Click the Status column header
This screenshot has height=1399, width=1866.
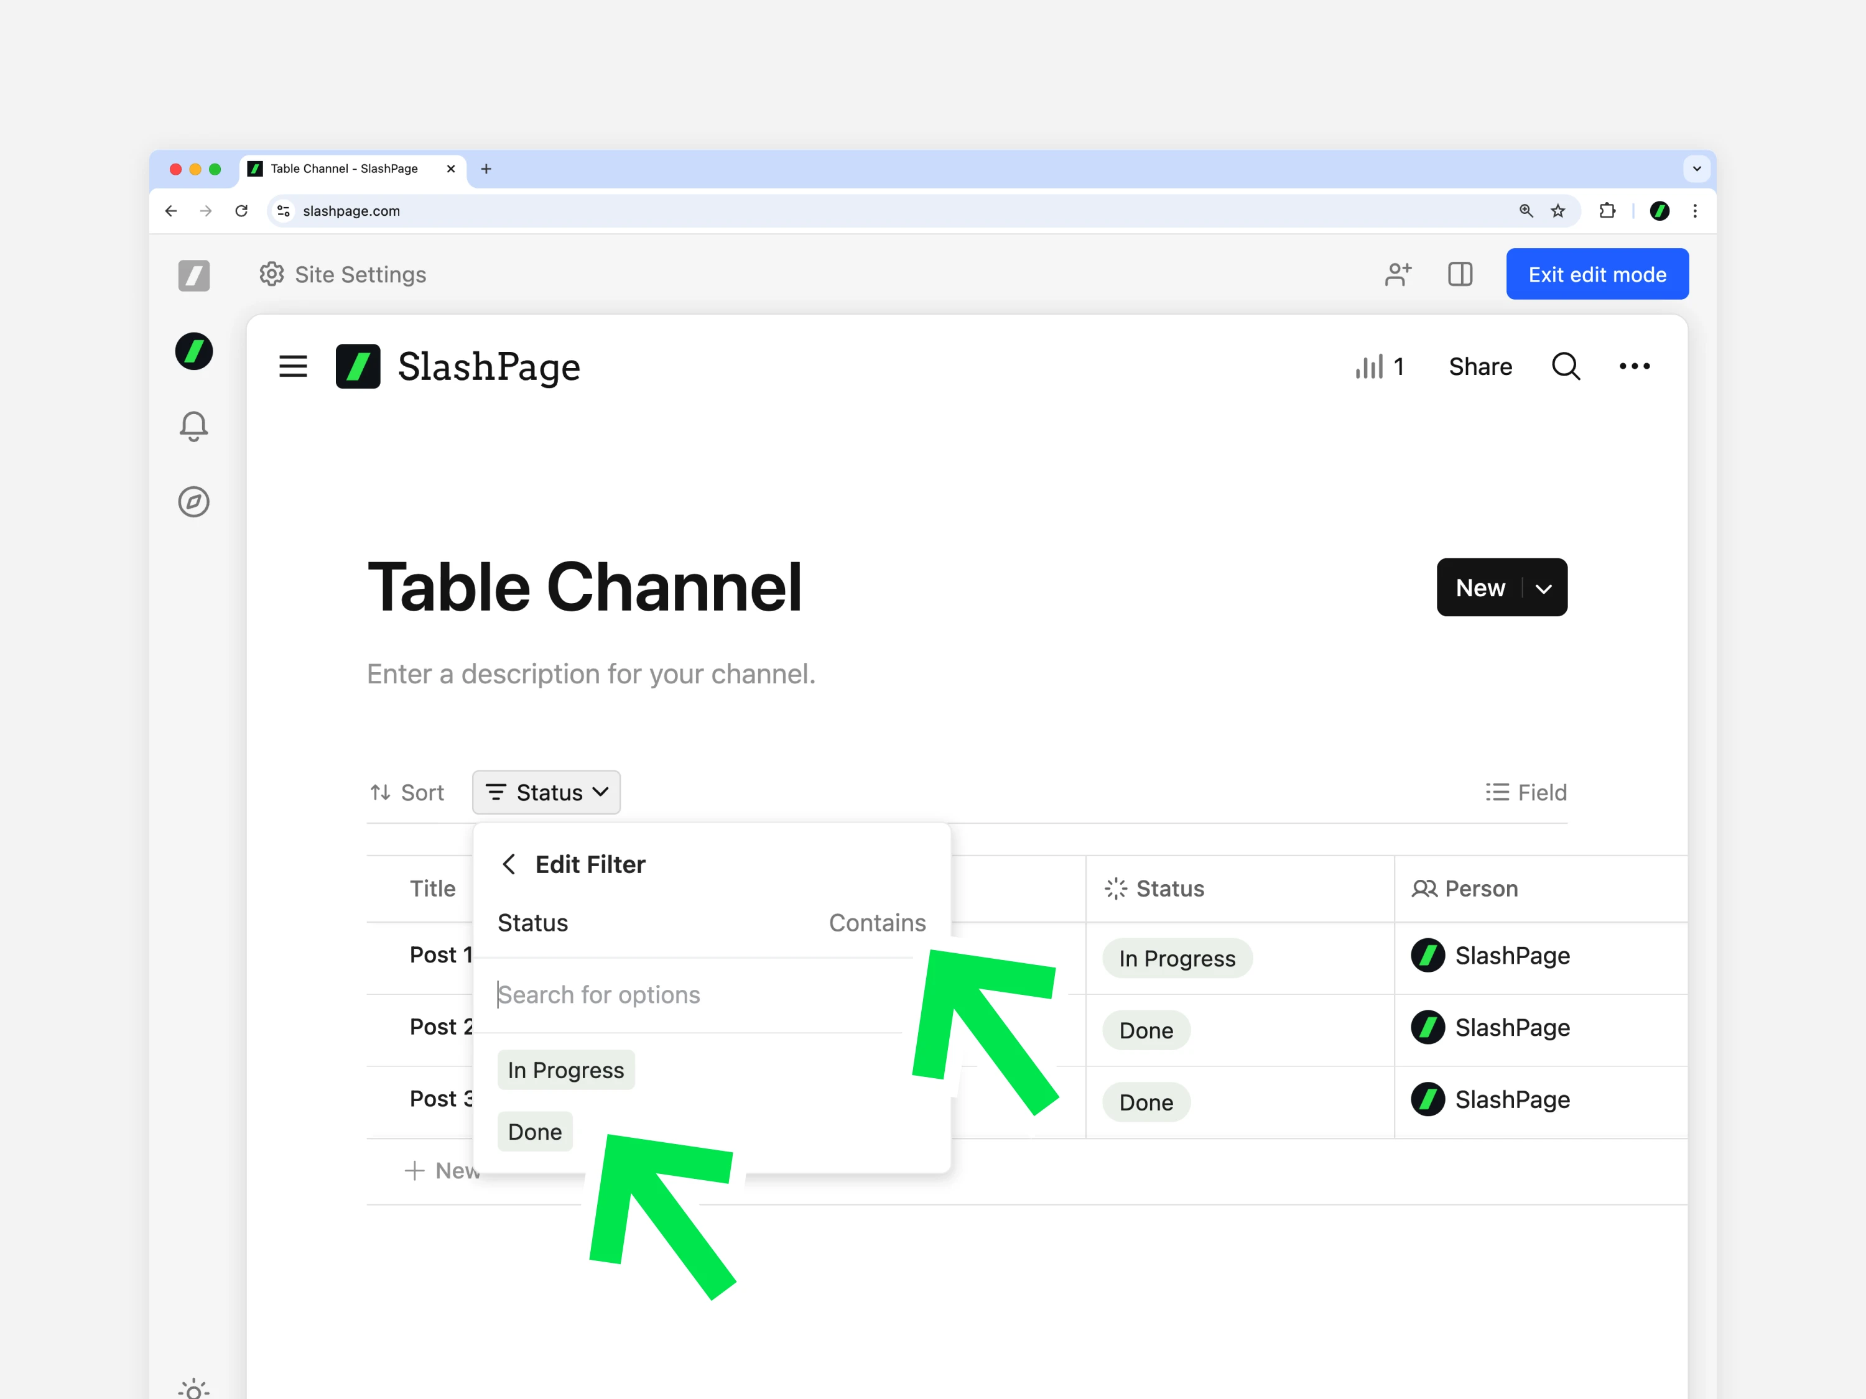(x=1239, y=889)
